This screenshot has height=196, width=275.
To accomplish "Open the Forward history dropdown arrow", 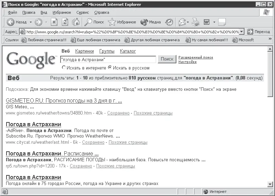I will pyautogui.click(x=46, y=22).
